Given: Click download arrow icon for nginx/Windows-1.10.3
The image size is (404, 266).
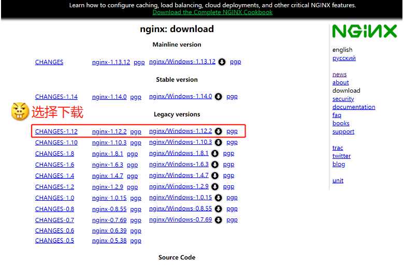Looking at the screenshot, I should [x=219, y=142].
